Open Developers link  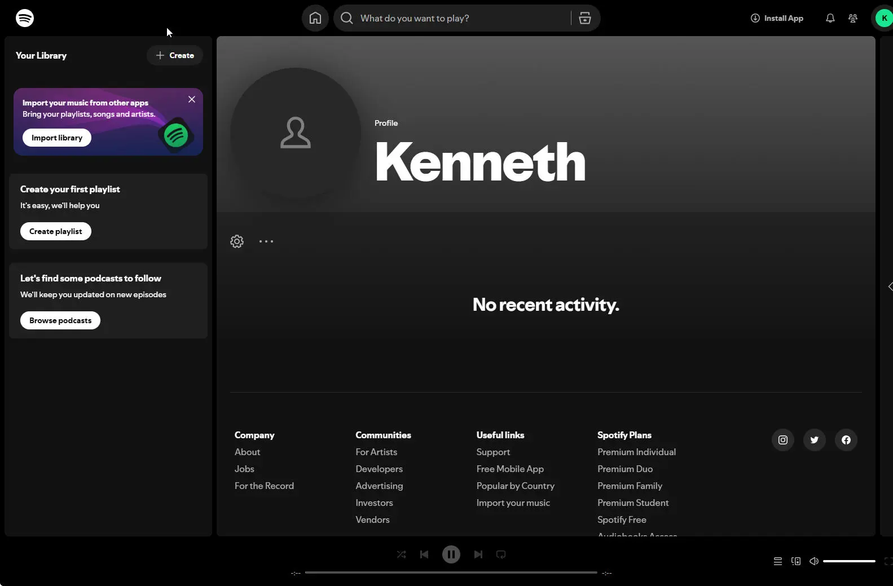(x=379, y=469)
